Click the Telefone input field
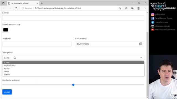The height and width of the screenshot is (99, 177). click(37, 44)
